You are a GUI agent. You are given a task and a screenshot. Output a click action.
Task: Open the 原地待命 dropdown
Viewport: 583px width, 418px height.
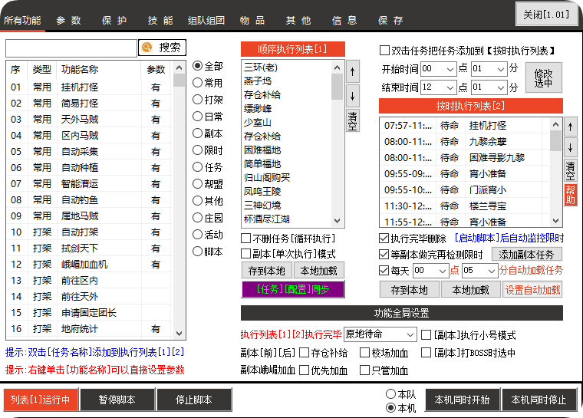[x=380, y=335]
